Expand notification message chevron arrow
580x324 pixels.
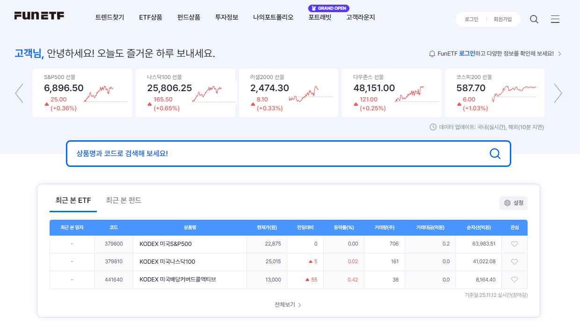[x=560, y=54]
